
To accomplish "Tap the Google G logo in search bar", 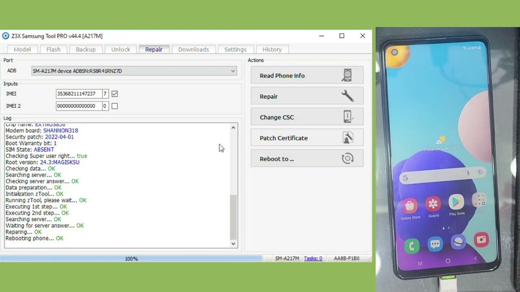I will 405,178.
